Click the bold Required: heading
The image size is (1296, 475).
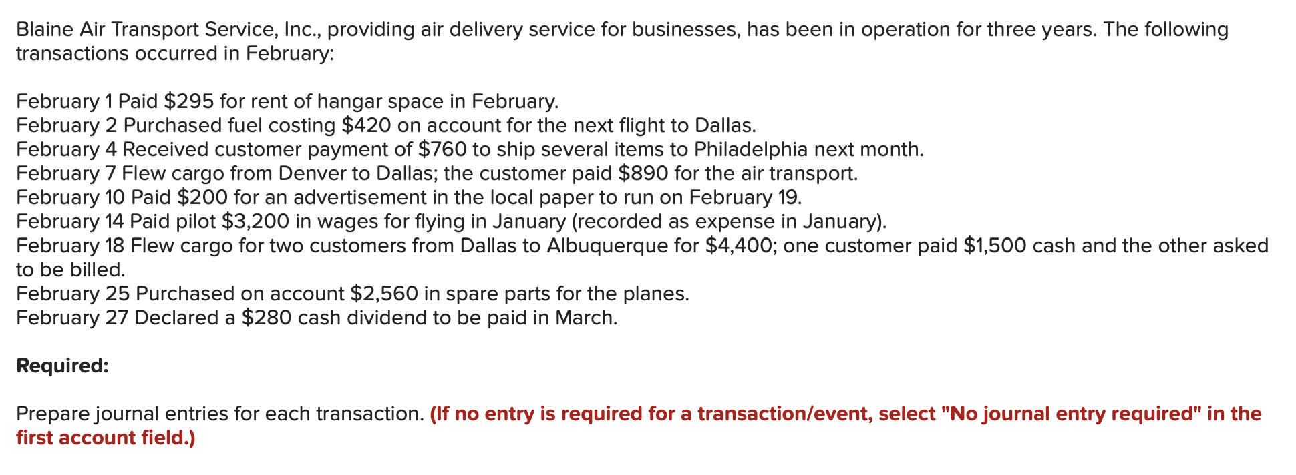(62, 366)
